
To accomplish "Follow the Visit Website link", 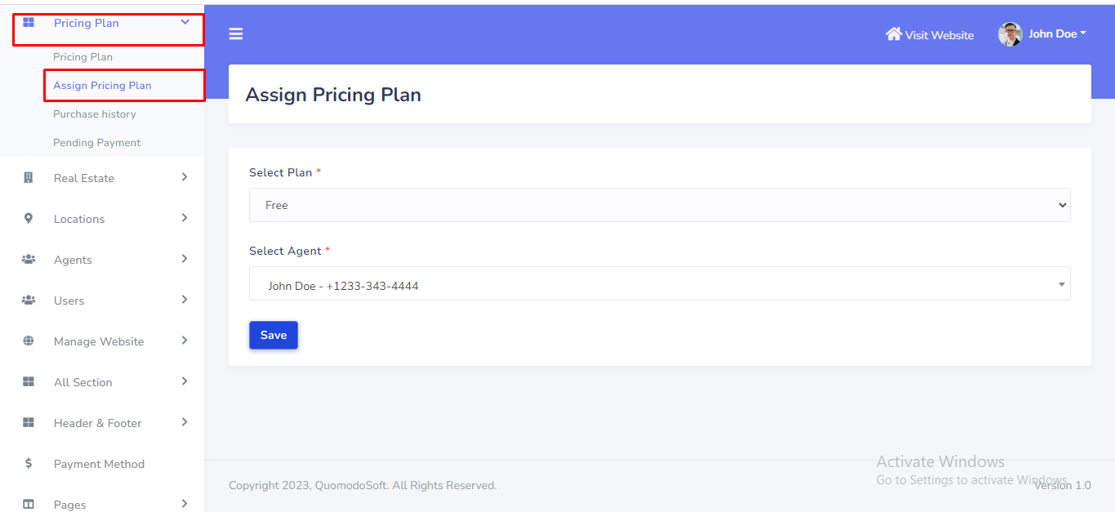I will (939, 35).
